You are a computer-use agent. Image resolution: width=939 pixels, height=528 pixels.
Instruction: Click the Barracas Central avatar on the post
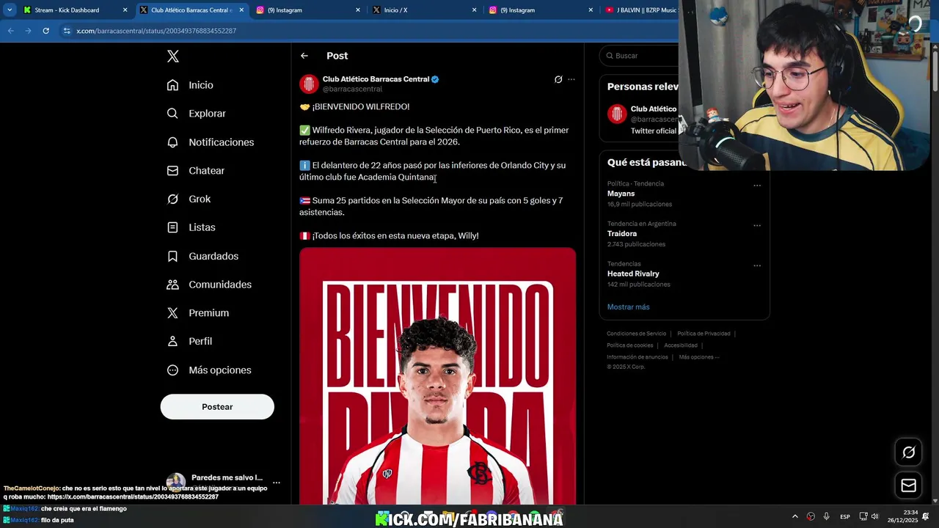(x=309, y=84)
